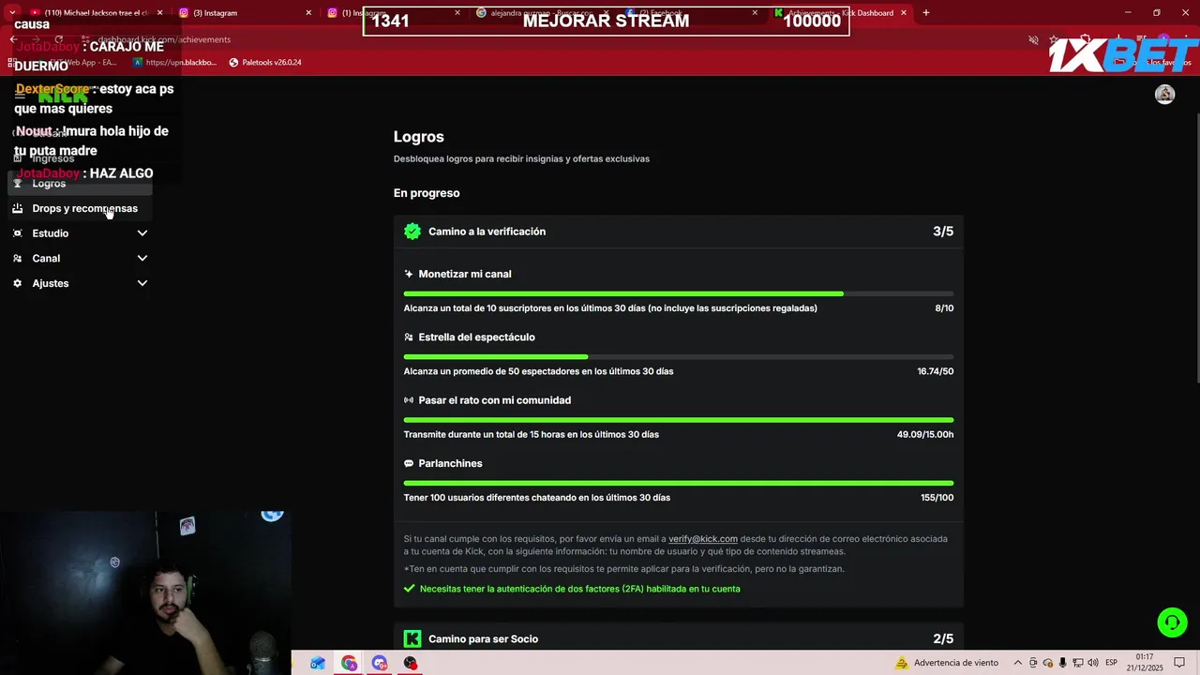Click the Parlanchines chat bubble icon
1200x675 pixels.
click(x=409, y=463)
